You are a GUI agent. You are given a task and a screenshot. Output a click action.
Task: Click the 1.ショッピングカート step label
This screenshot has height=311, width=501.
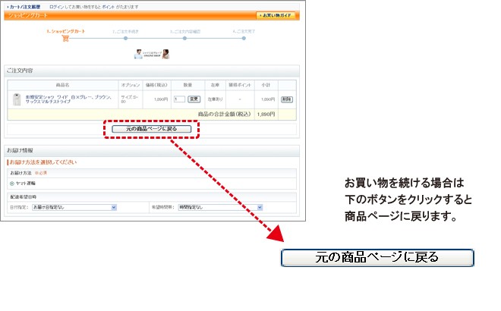(66, 31)
